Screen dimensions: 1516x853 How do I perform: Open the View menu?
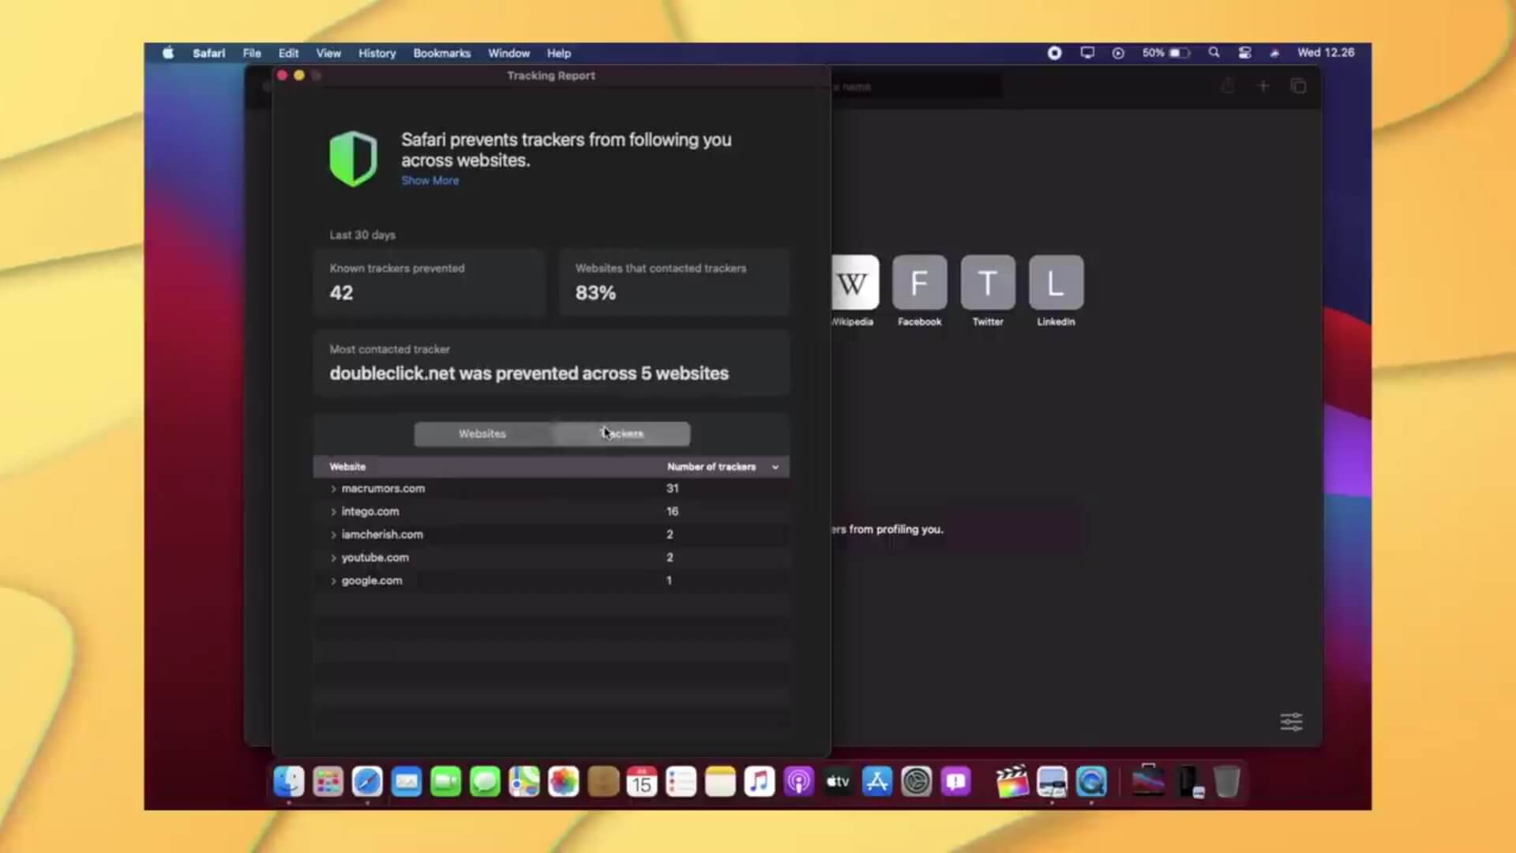click(x=328, y=53)
